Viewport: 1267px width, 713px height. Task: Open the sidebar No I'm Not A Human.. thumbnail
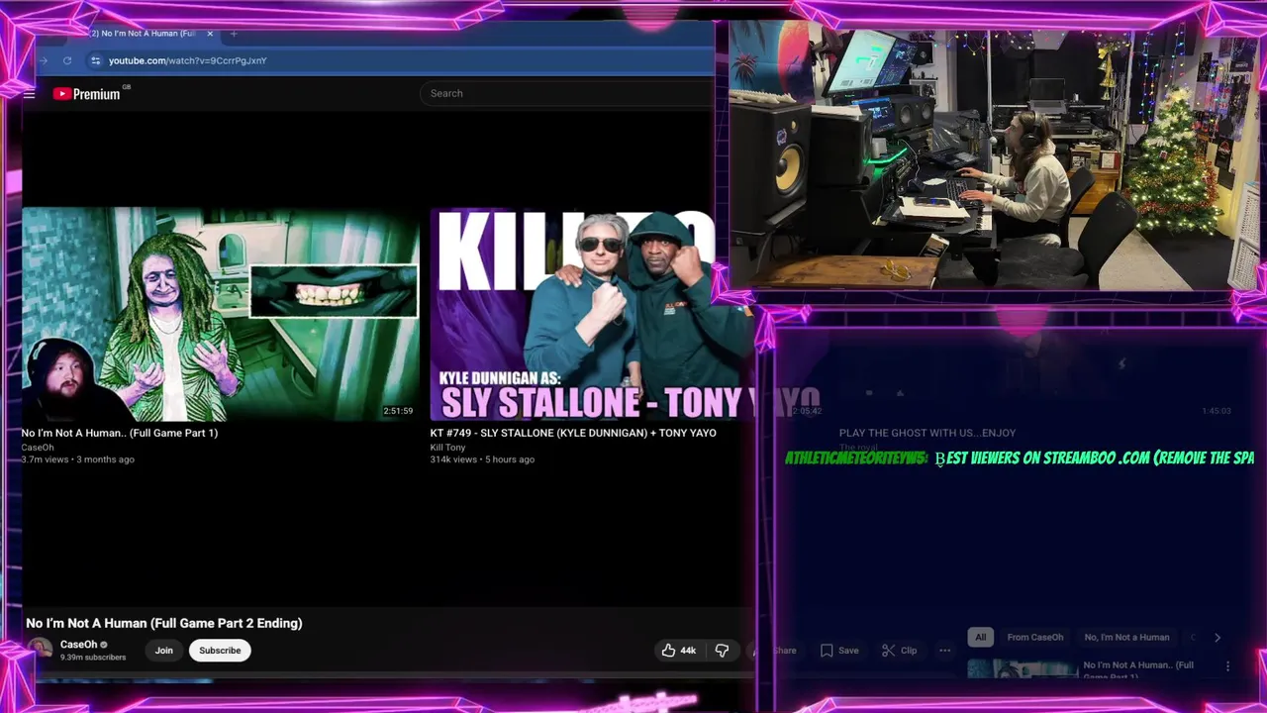(1023, 669)
